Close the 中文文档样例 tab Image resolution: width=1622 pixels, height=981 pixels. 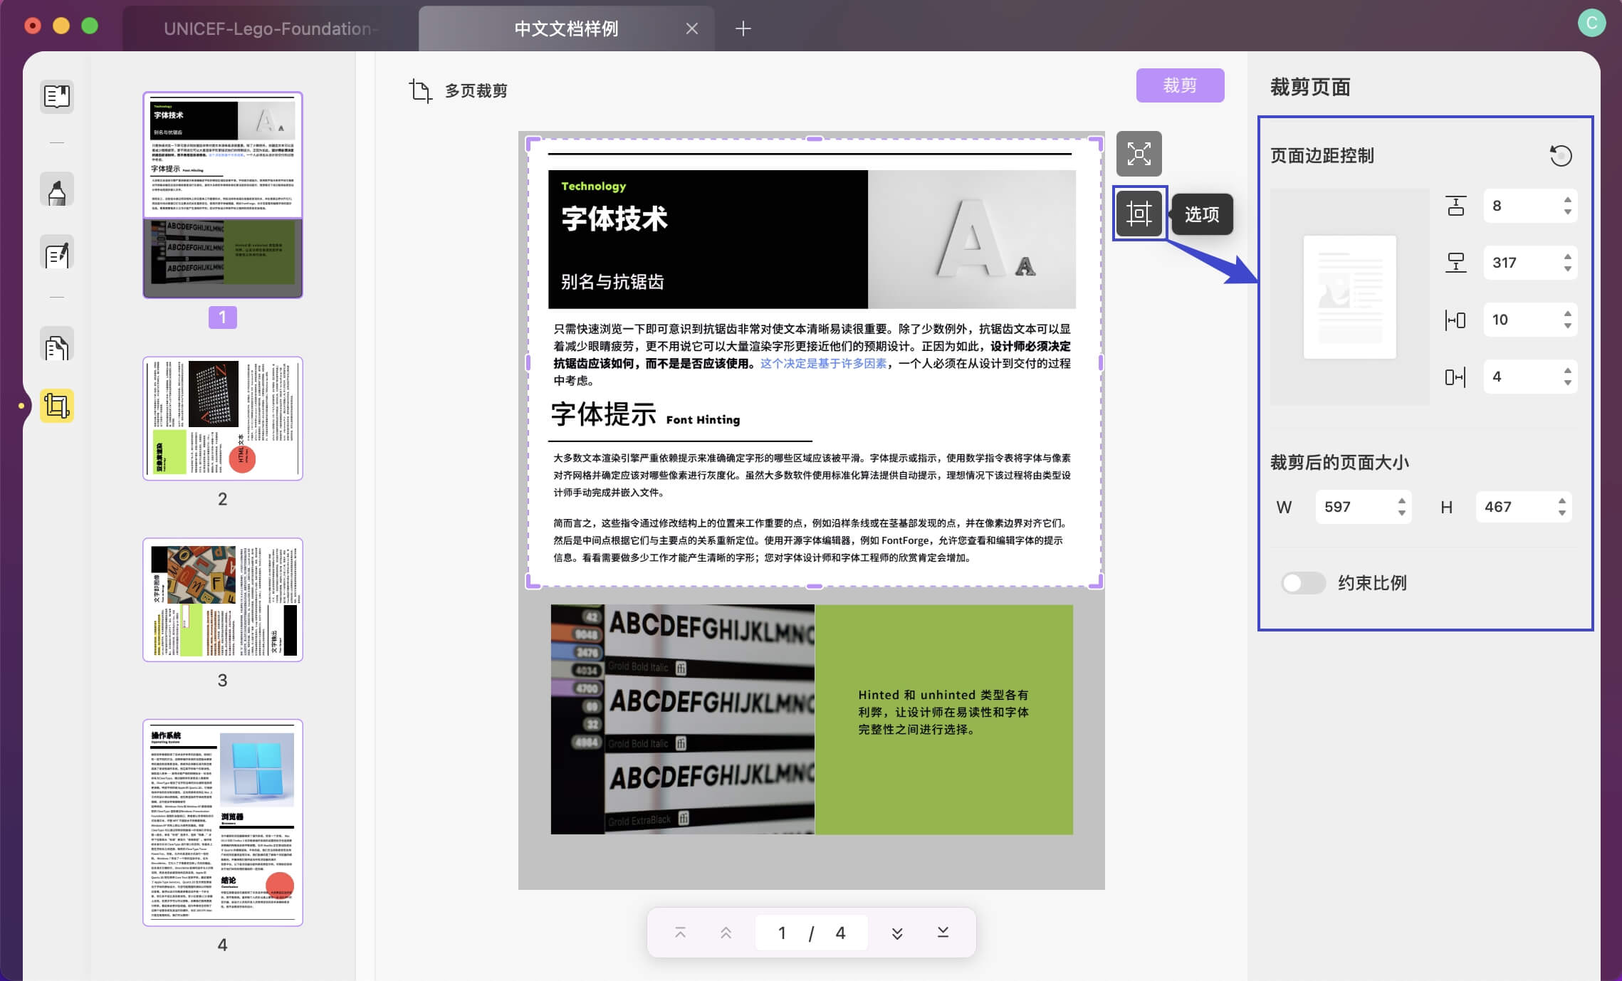691,28
